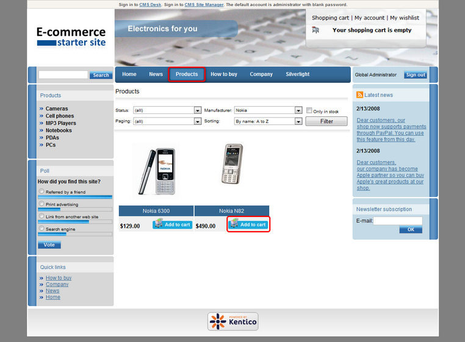The image size is (465, 342).
Task: Select Link from another web site option
Action: pos(41,216)
